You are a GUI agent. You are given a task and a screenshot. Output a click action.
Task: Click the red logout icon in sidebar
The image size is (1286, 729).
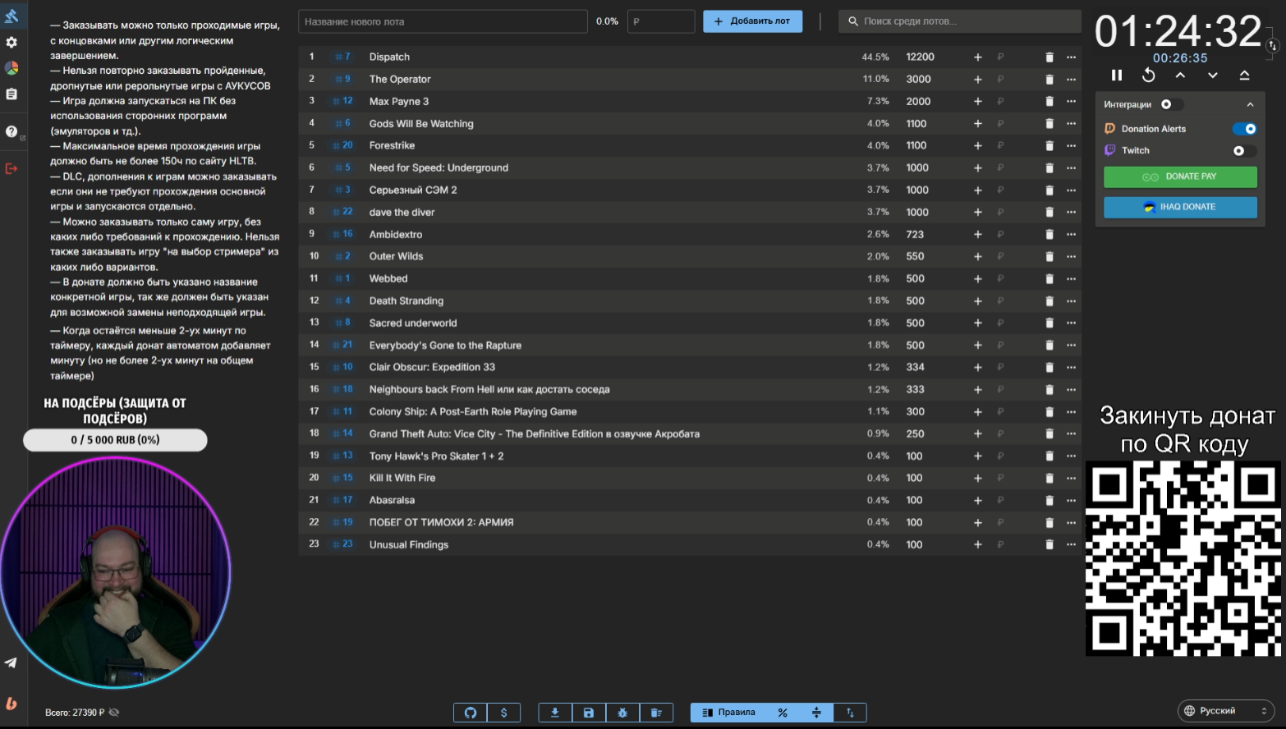click(x=11, y=168)
